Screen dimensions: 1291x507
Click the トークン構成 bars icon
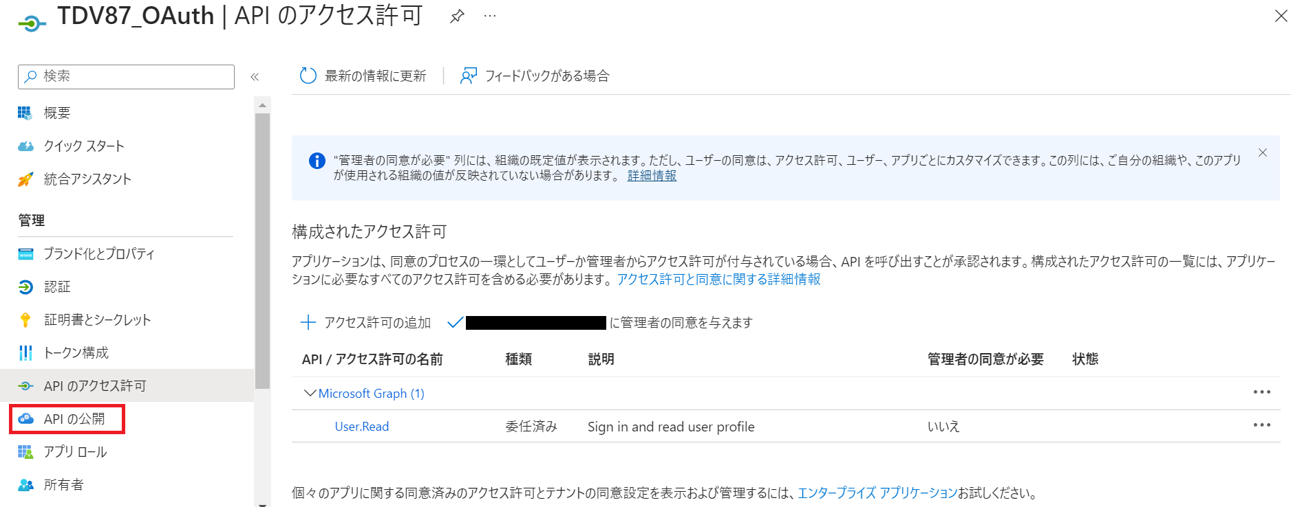[x=25, y=353]
